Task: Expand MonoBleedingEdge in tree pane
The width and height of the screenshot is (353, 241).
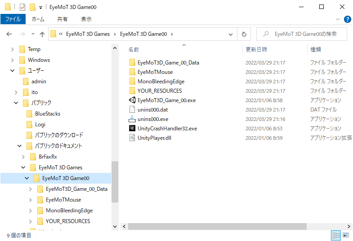Action: [x=30, y=211]
